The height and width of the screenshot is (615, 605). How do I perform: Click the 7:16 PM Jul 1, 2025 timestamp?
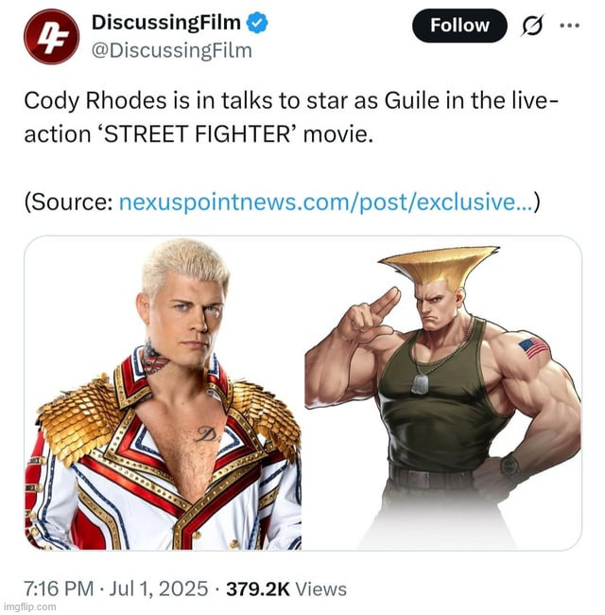(116, 589)
